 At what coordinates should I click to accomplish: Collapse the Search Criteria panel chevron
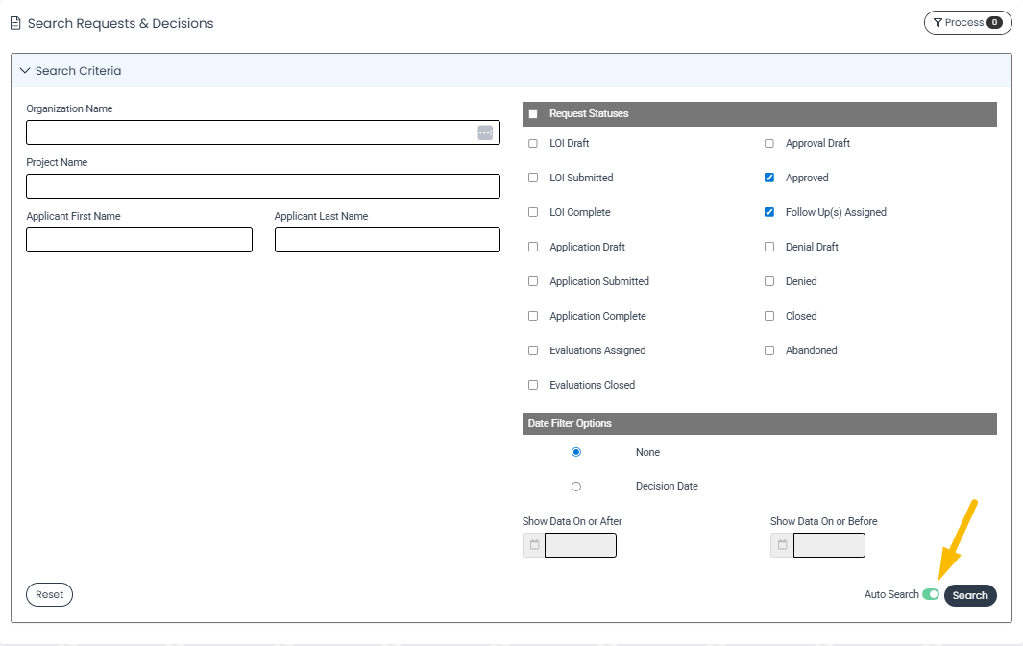click(x=25, y=70)
